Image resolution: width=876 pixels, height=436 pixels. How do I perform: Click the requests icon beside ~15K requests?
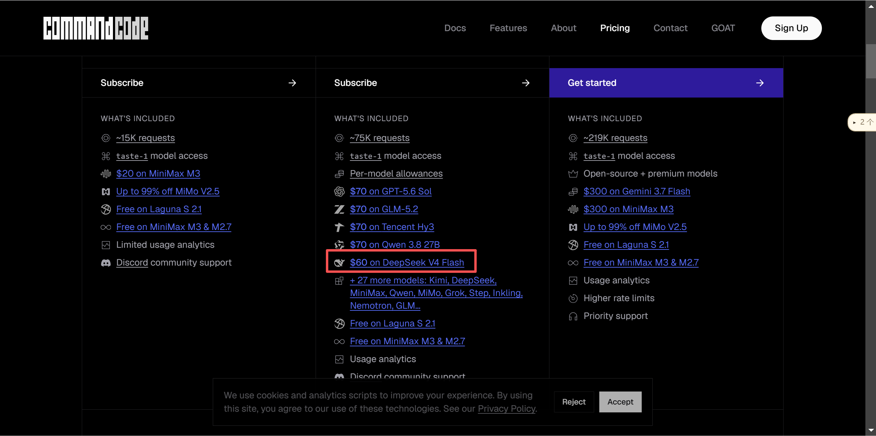(x=106, y=138)
